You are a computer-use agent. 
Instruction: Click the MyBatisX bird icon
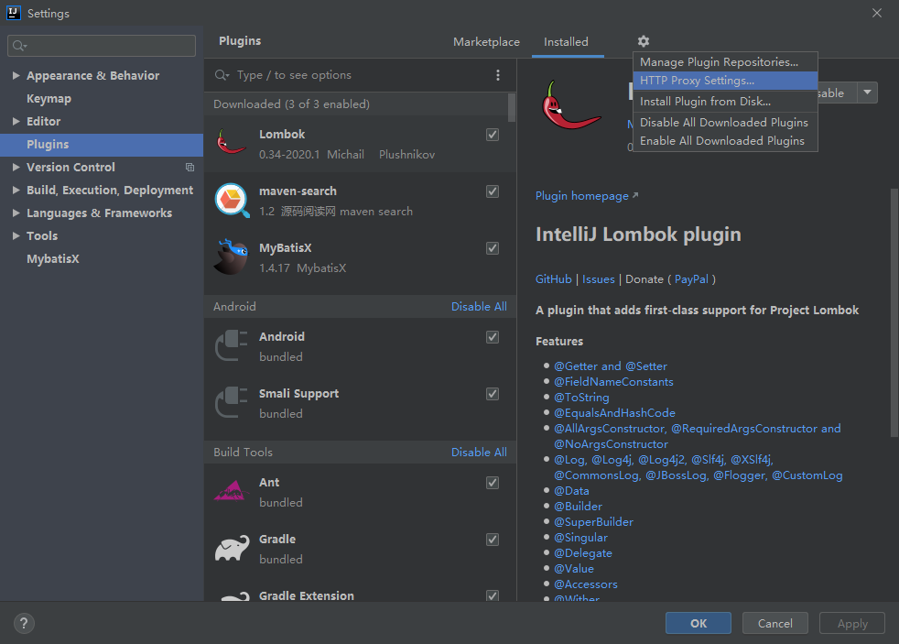[232, 257]
